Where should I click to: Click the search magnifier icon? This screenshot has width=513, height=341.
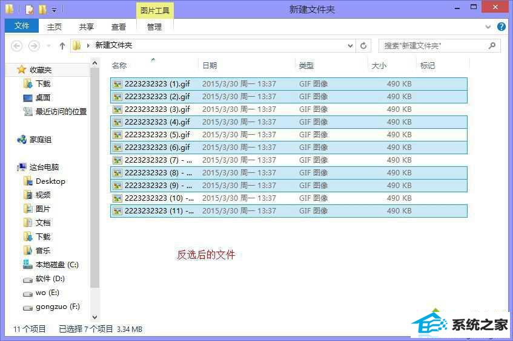492,46
